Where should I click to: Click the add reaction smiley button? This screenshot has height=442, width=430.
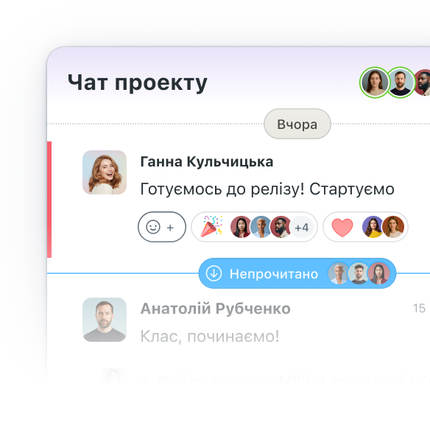point(162,227)
